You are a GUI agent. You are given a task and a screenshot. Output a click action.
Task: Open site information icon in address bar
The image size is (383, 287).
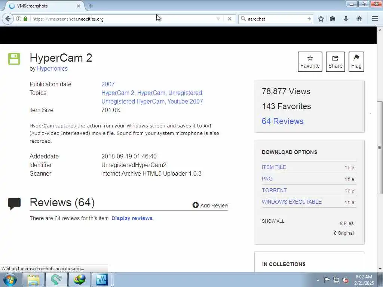(19, 19)
